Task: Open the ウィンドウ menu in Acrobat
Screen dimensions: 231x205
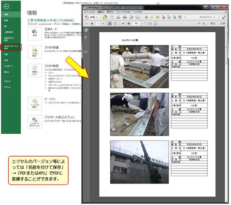Action: (x=123, y=12)
